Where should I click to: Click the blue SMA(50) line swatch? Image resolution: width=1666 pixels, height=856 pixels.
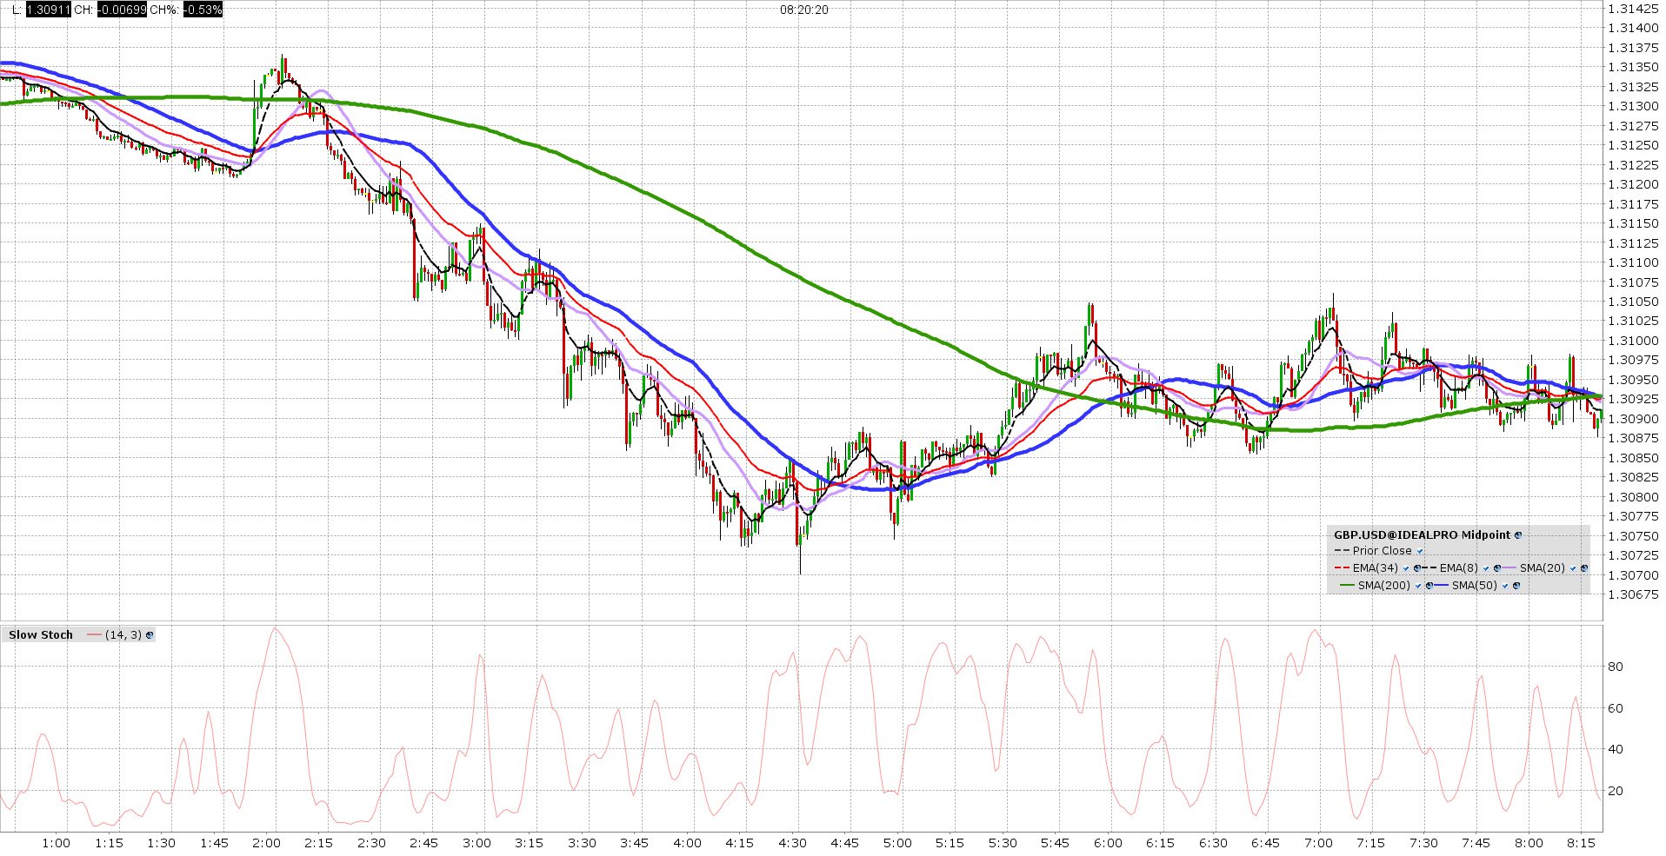tap(1441, 585)
